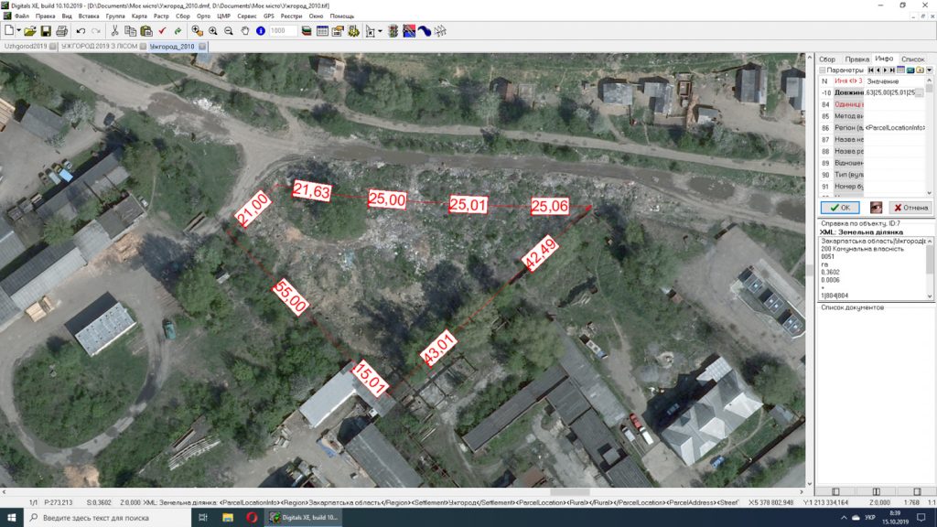Close the Ужгород_2010 document tab
Image resolution: width=937 pixels, height=527 pixels.
tap(201, 46)
